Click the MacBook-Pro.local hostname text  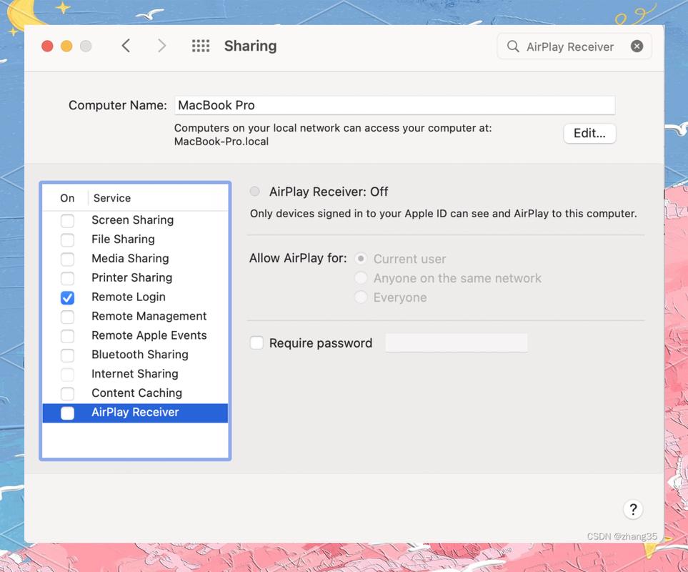(221, 142)
